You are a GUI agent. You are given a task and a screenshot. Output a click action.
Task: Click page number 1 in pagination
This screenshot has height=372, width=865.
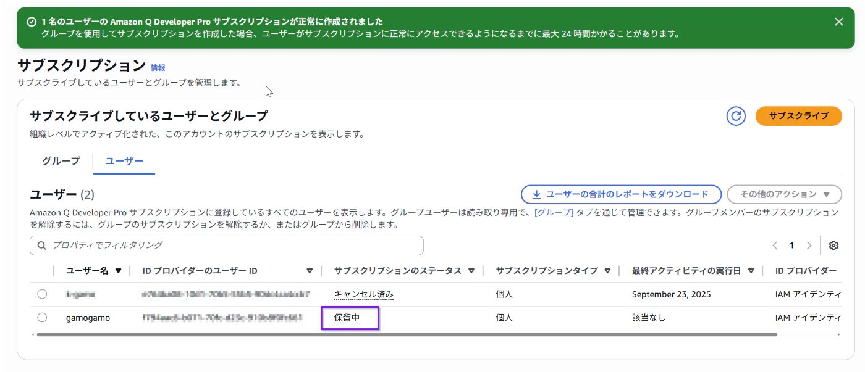click(792, 246)
